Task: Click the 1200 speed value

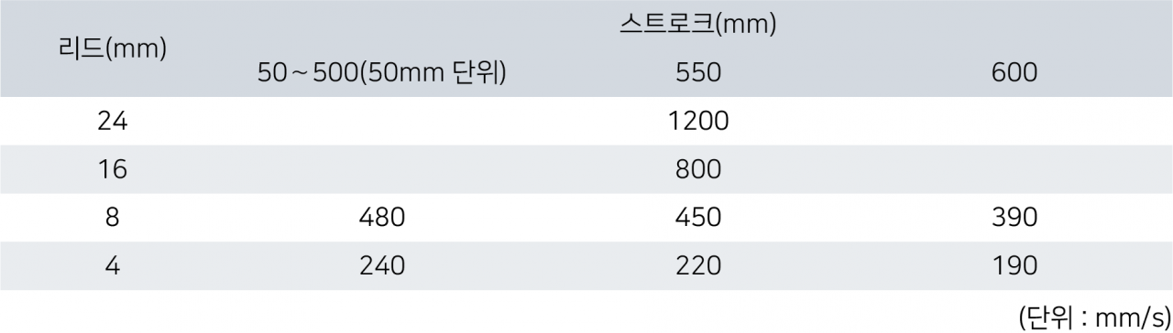Action: coord(698,121)
